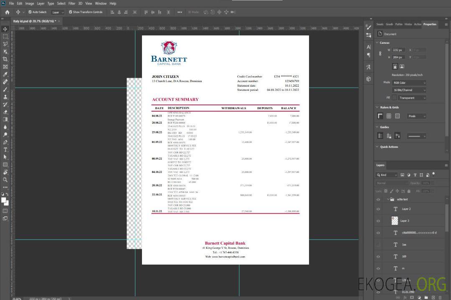Toggle Quick Mask mode icon

coord(5,211)
